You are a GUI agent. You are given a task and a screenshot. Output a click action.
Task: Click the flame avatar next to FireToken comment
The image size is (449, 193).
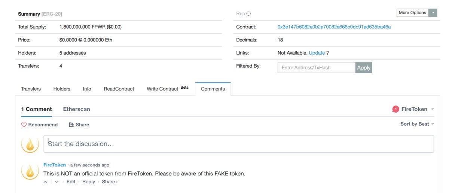pos(30,171)
